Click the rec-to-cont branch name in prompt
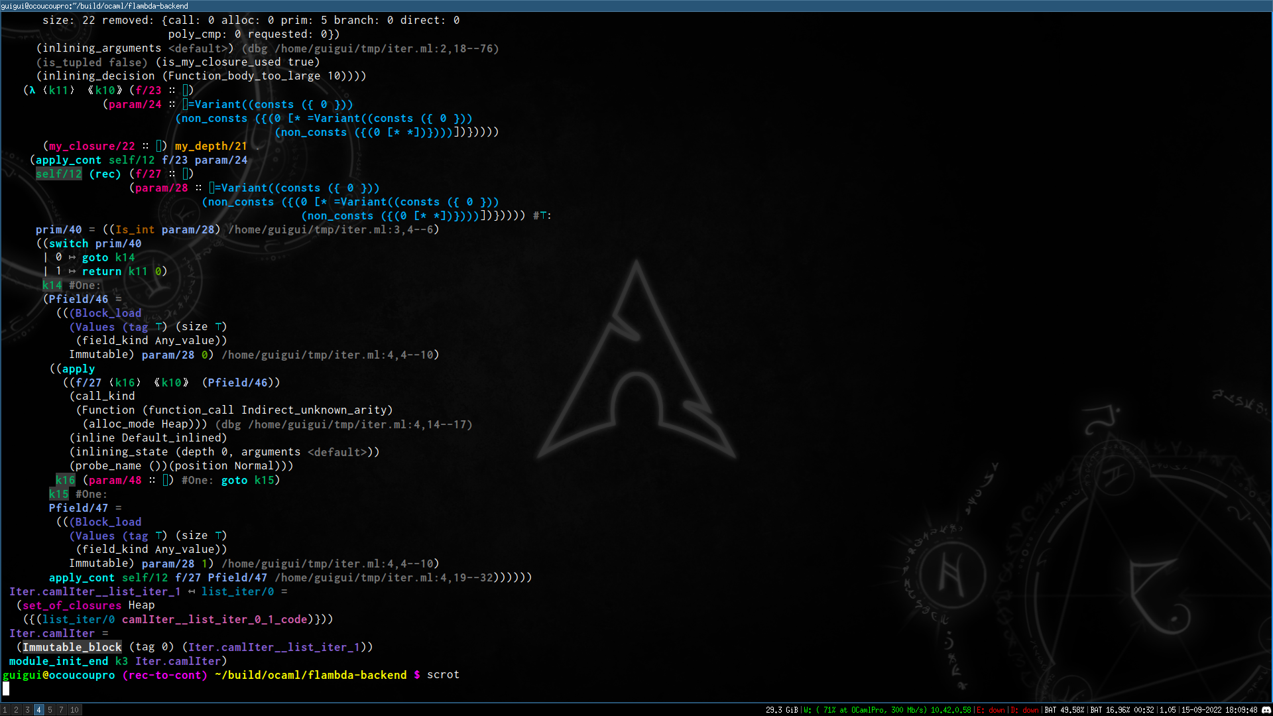Viewport: 1273px width, 716px height. [x=164, y=675]
